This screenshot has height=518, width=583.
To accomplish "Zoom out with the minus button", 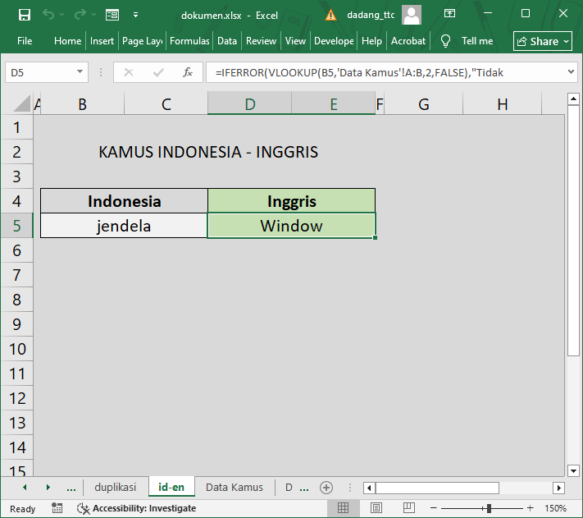I will tap(434, 508).
